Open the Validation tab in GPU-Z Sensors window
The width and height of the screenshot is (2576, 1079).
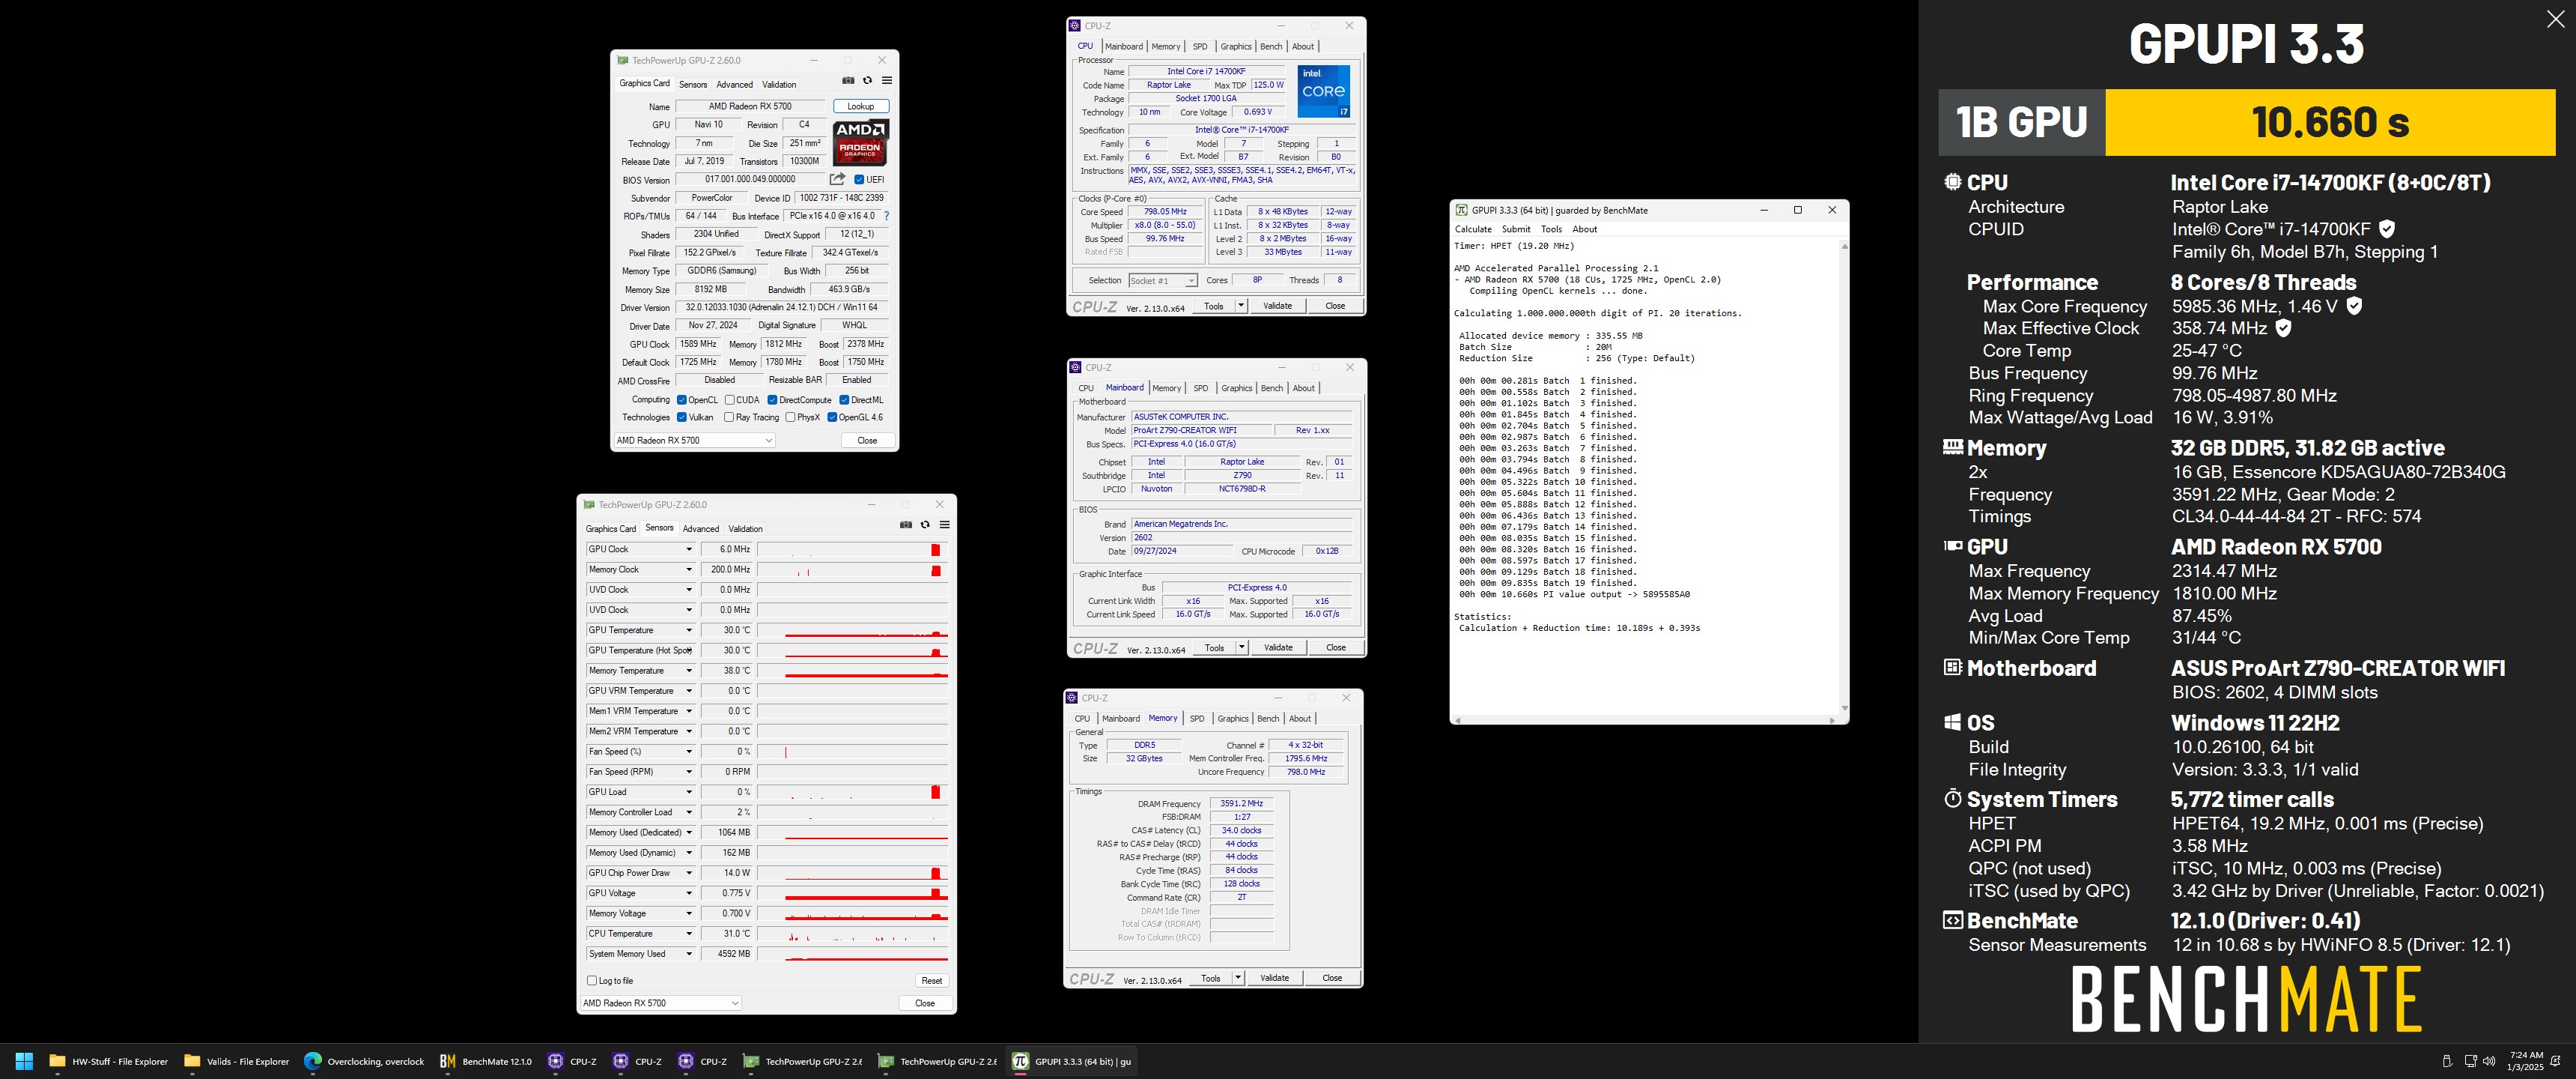click(745, 530)
